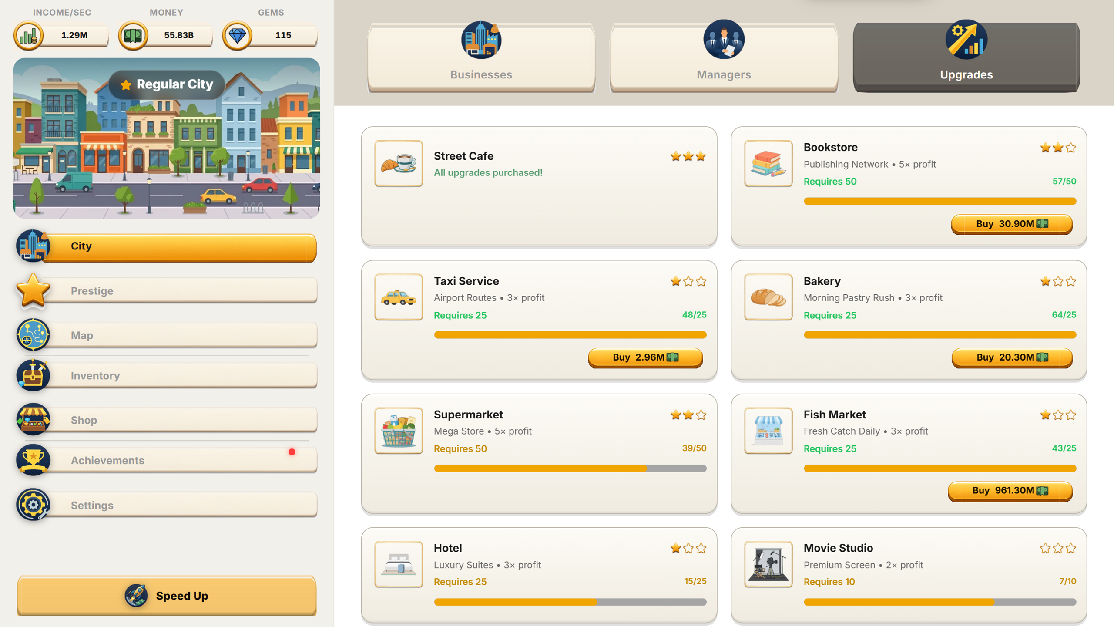Open the Map compass icon
Viewport: 1114px width, 627px height.
point(33,335)
